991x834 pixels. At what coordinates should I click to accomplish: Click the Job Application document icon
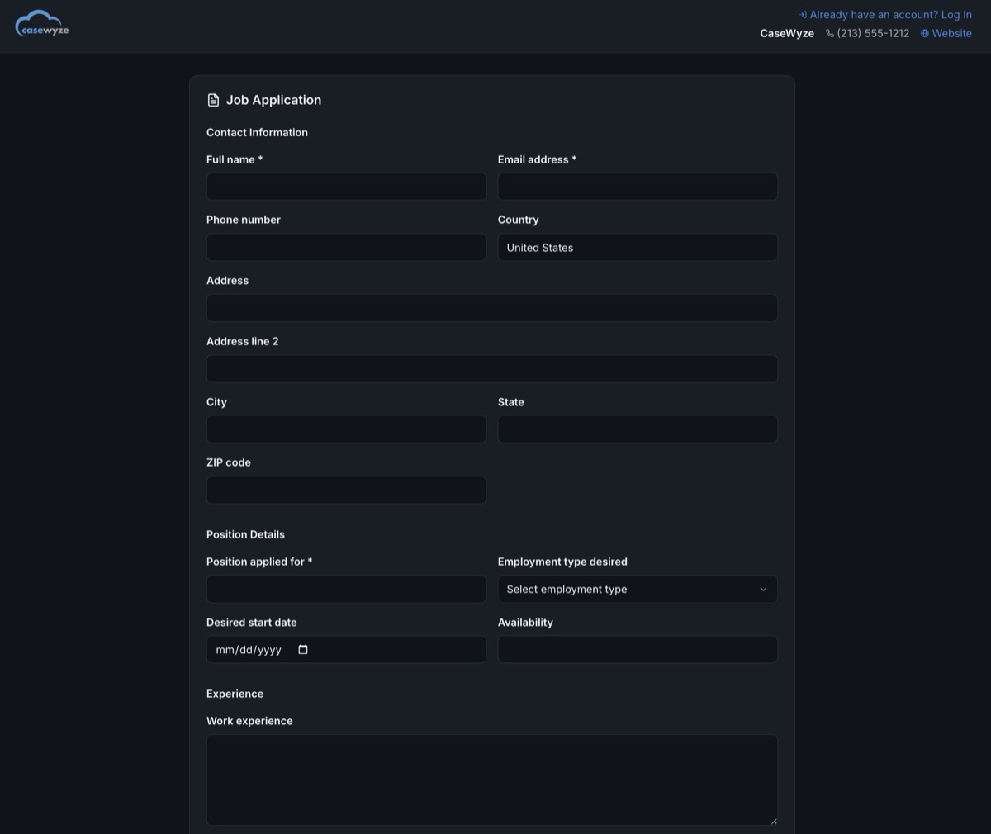(213, 100)
